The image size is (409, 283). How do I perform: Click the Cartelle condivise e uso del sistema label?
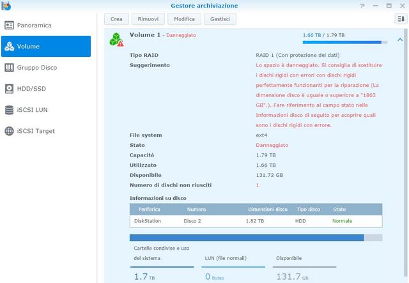click(162, 253)
